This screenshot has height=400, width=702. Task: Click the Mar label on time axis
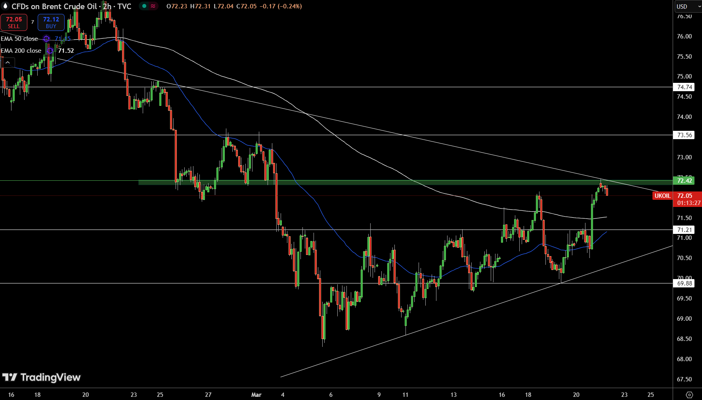256,395
